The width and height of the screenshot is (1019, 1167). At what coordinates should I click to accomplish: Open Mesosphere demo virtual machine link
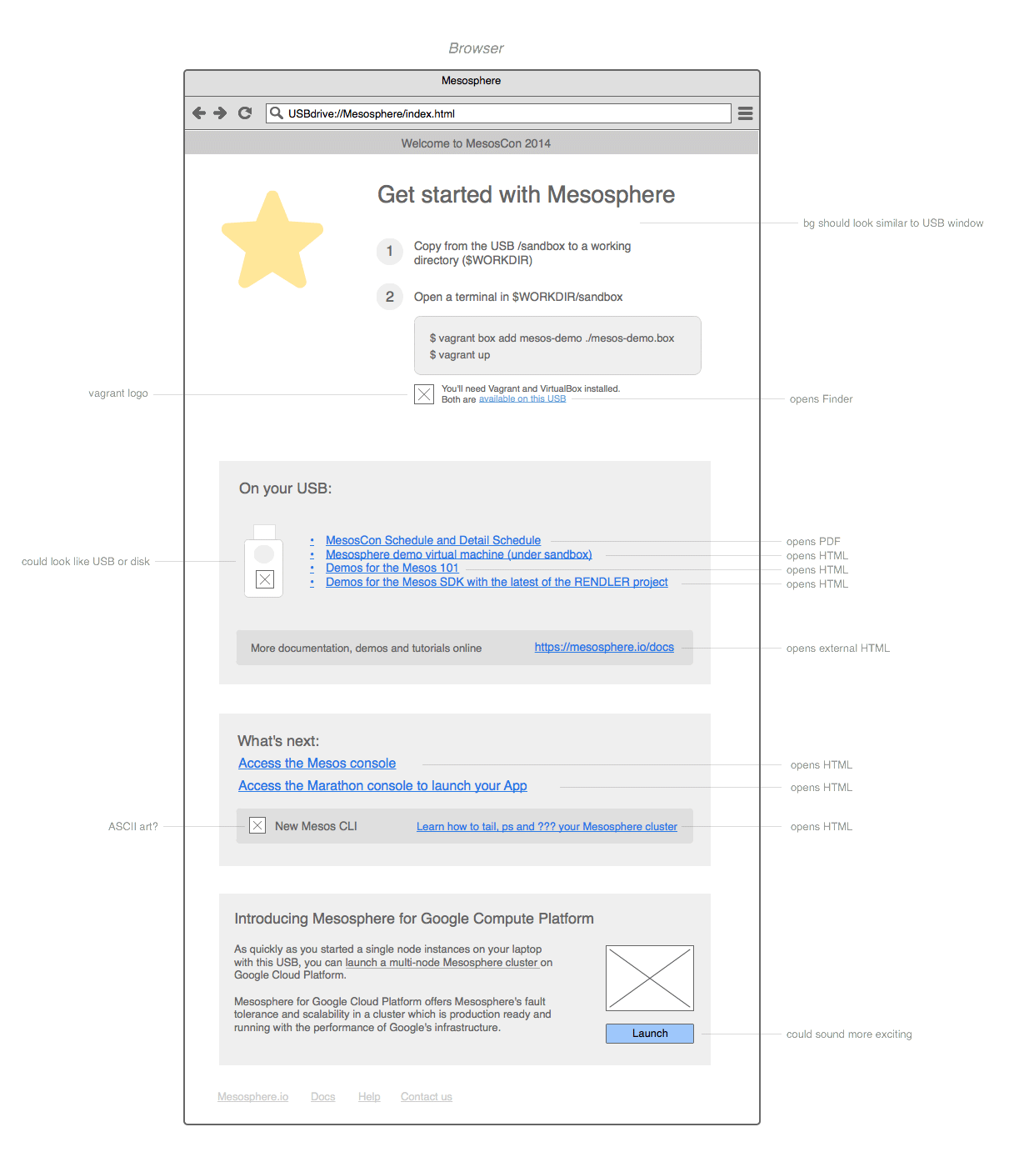point(459,554)
